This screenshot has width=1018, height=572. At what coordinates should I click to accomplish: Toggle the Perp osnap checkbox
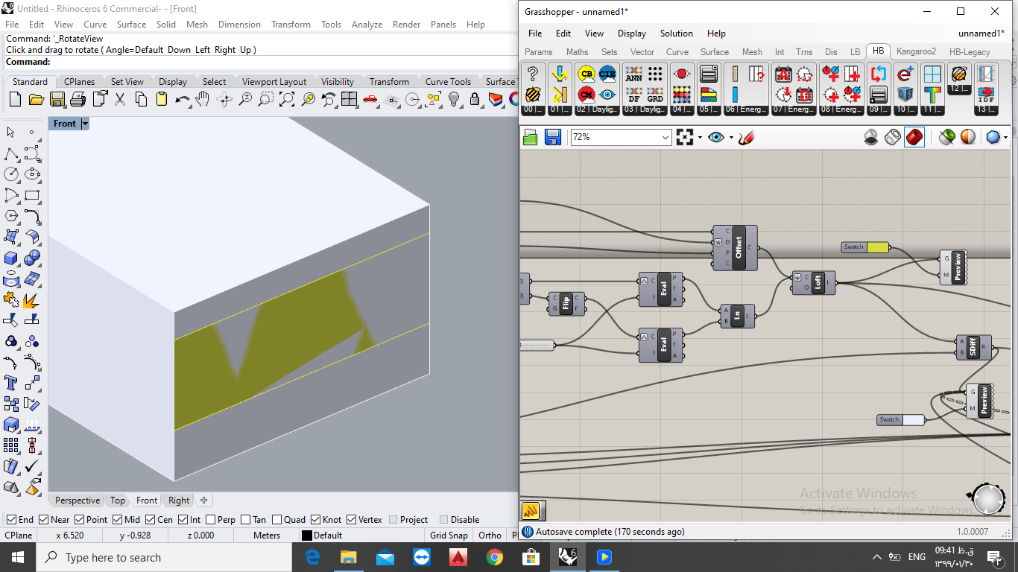pos(211,520)
